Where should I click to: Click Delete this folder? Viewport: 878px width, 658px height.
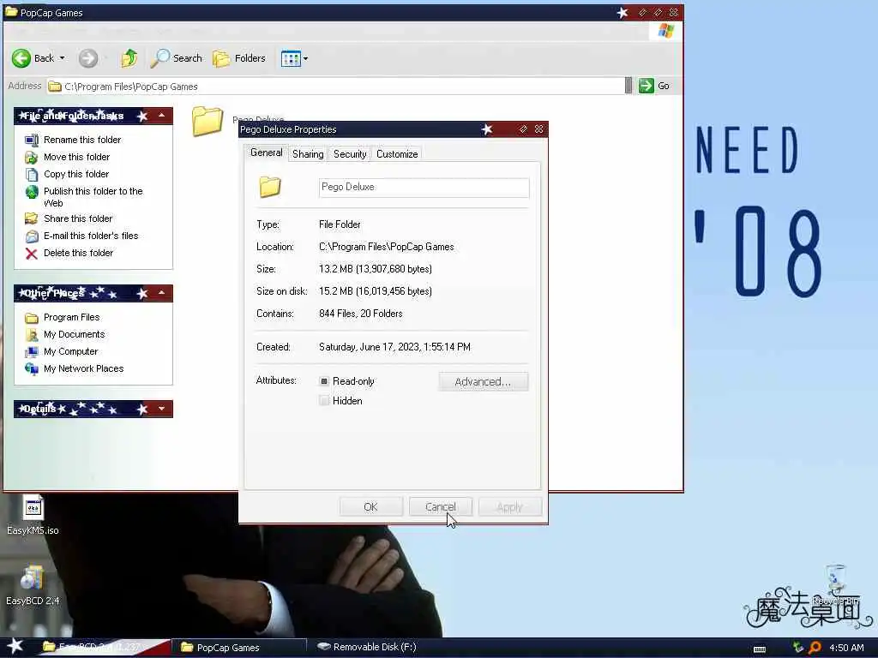pyautogui.click(x=78, y=253)
